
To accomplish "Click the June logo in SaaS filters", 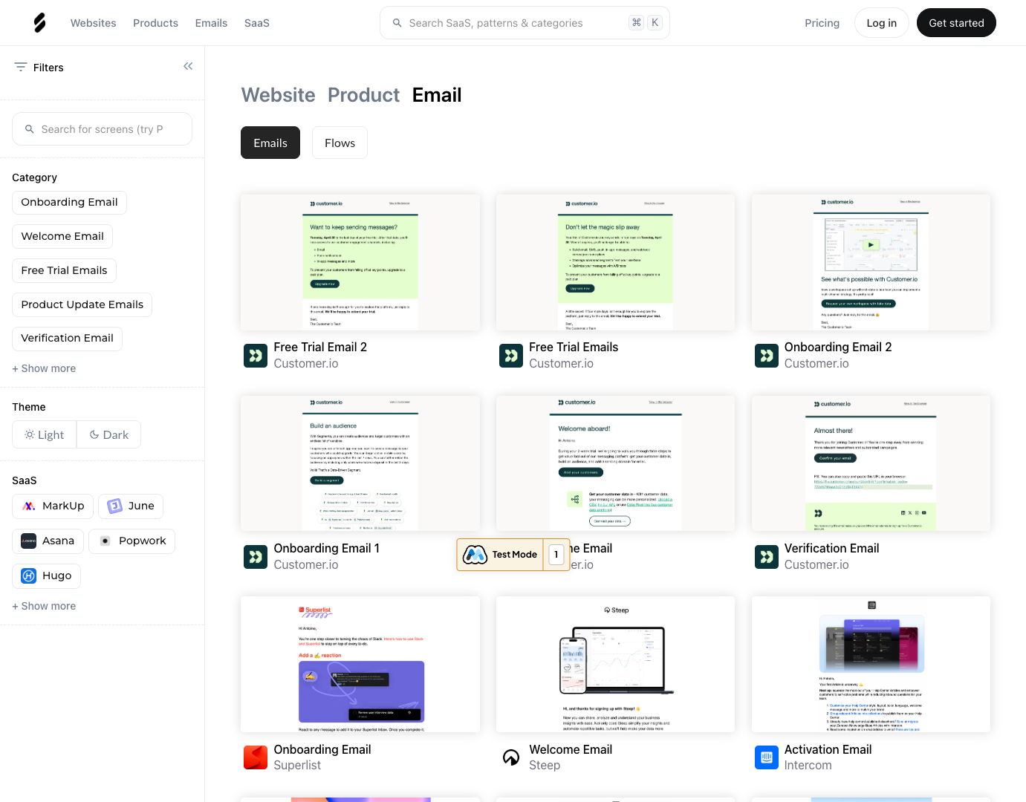I will click(113, 506).
